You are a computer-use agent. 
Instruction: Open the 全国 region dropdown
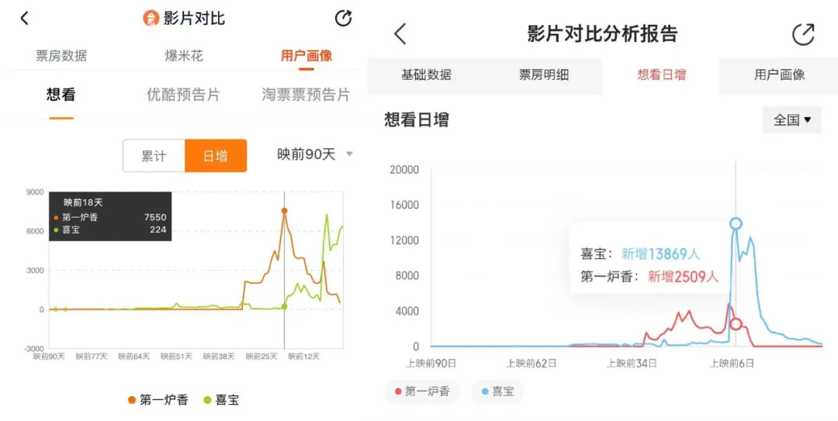click(792, 120)
